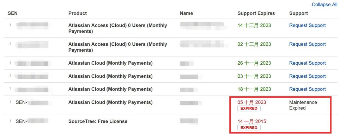Click the date 23 十一月 2023
The height and width of the screenshot is (134, 352).
click(x=254, y=76)
